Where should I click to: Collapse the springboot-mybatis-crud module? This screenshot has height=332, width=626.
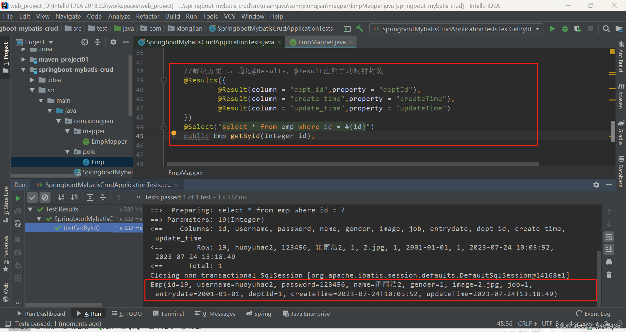click(23, 70)
